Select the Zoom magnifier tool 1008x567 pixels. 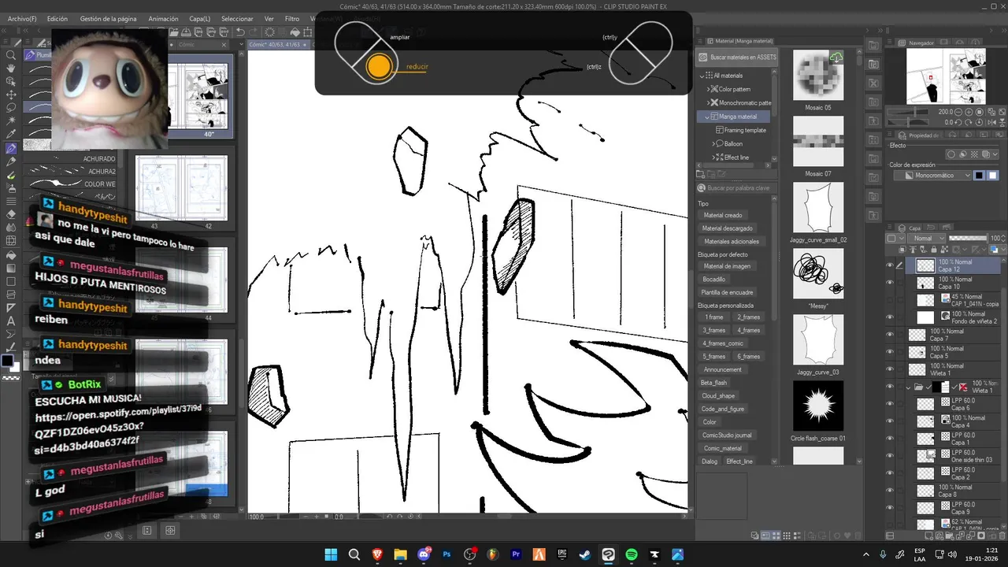[x=11, y=55]
